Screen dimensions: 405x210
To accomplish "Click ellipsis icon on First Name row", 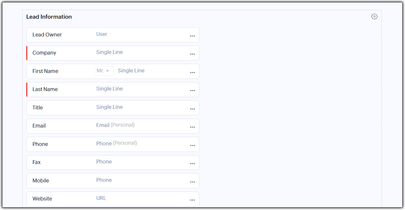I will pyautogui.click(x=193, y=72).
